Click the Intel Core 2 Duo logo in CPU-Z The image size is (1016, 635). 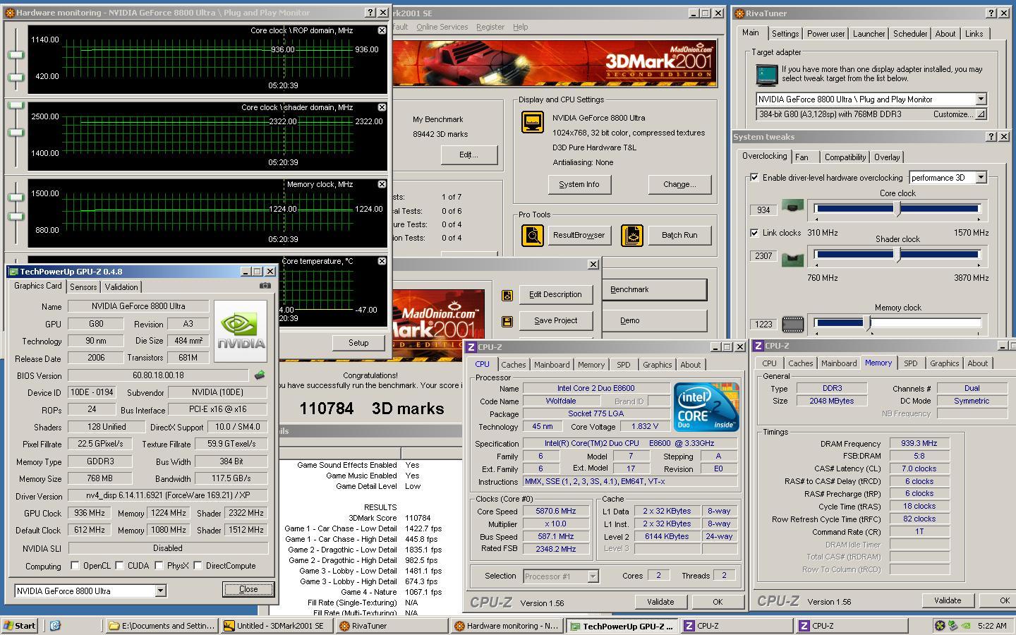click(706, 406)
